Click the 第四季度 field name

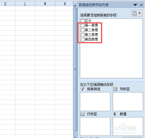coord(91,40)
